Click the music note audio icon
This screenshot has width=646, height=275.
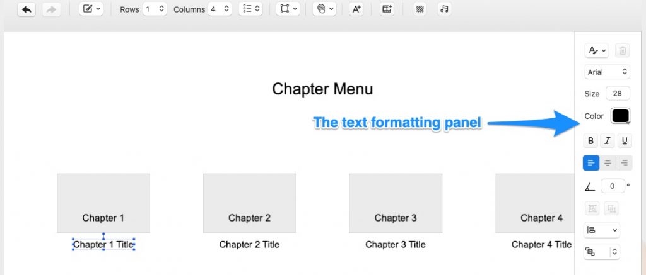tap(444, 9)
